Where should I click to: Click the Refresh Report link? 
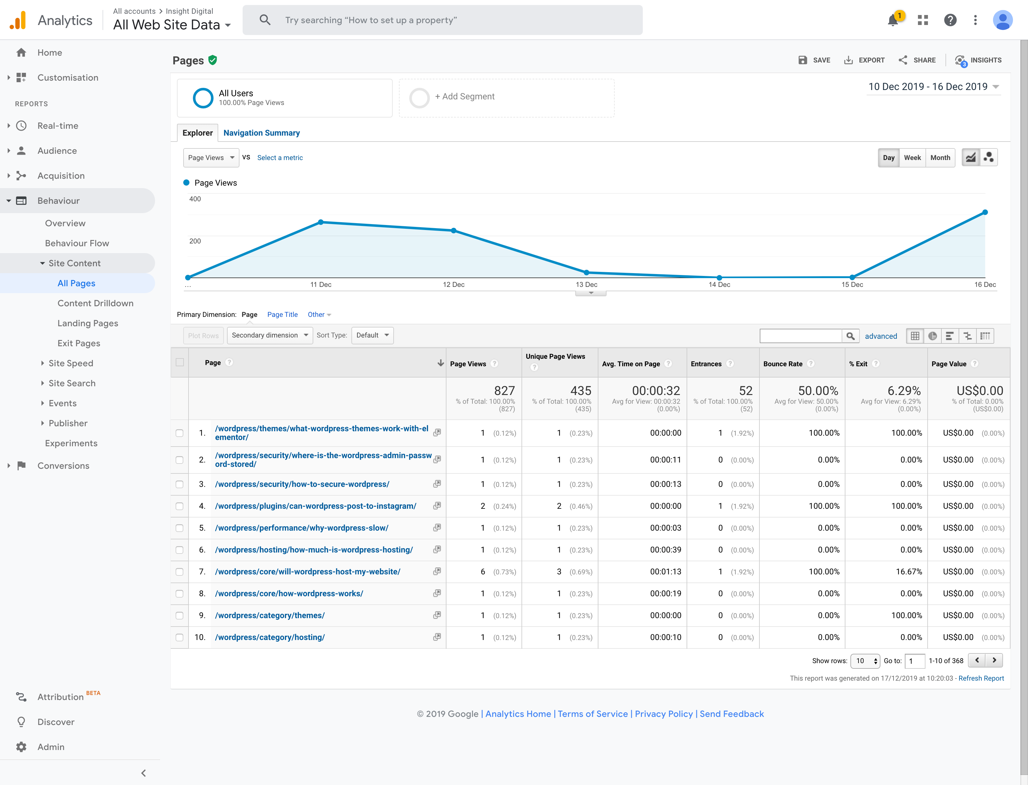[981, 678]
